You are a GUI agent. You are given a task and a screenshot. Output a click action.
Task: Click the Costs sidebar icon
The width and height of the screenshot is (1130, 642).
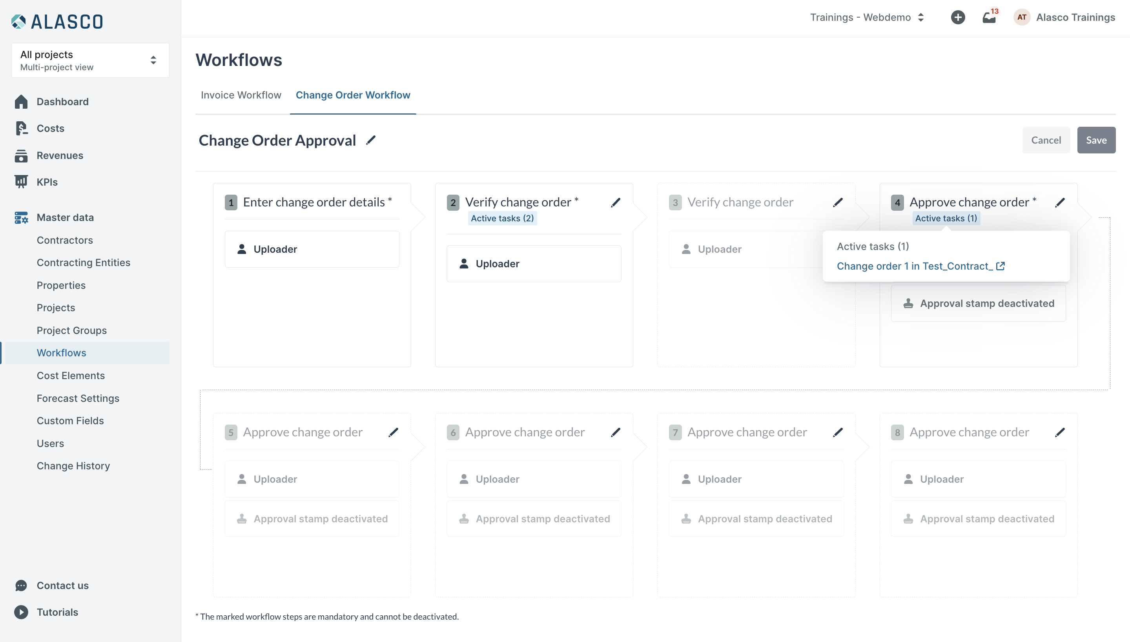[x=21, y=128]
